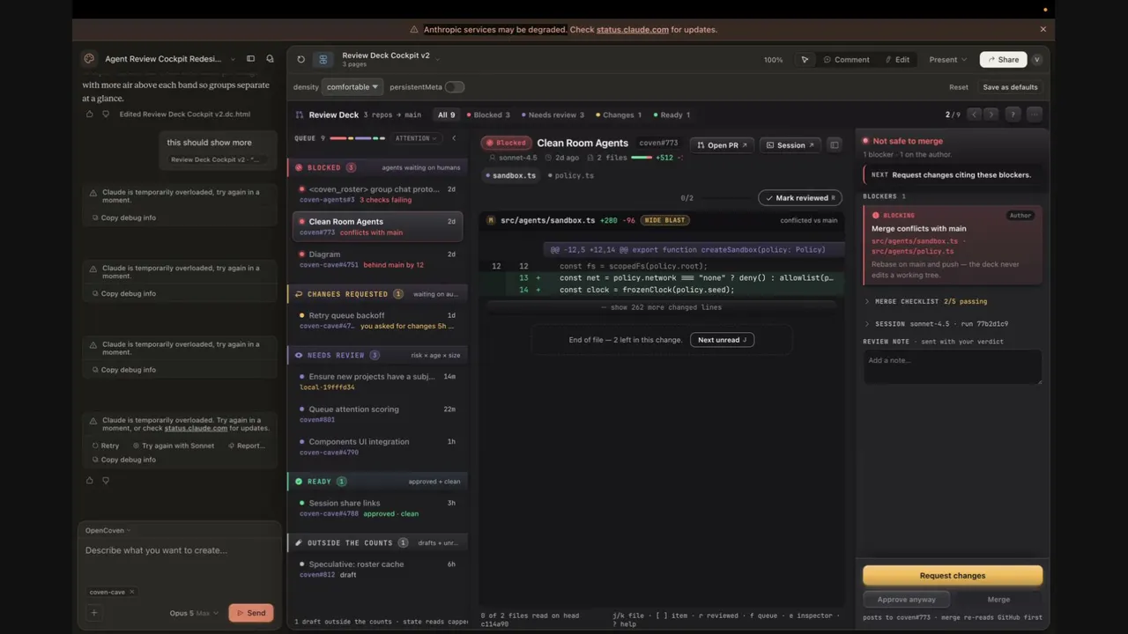This screenshot has height=634, width=1128.
Task: Select the Ready 1 filter tab
Action: tap(672, 114)
